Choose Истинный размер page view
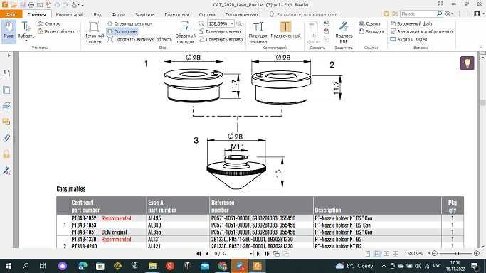Viewport: 486px width, 273px height. pos(94,32)
